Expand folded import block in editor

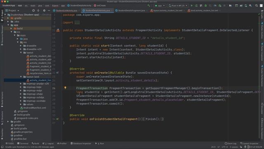click(77, 22)
